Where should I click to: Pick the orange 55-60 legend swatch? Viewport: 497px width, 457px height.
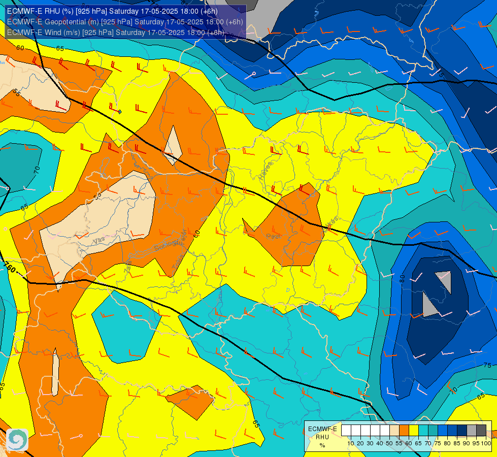pos(404,431)
